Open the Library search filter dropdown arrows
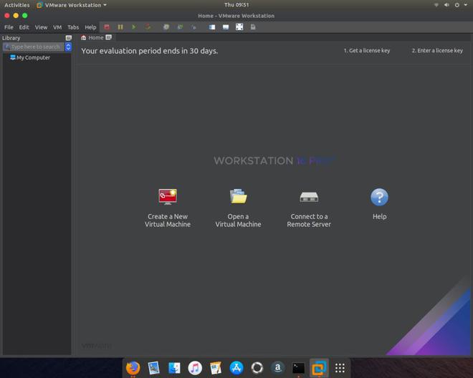 [68, 47]
